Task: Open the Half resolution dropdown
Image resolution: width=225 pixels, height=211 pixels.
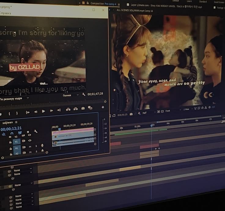Action: 149,113
